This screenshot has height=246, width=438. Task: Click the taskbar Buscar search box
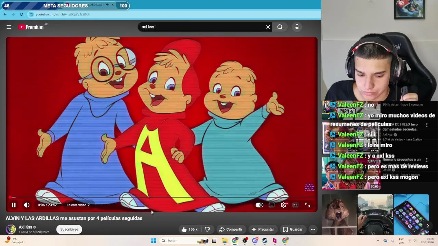coord(184,241)
